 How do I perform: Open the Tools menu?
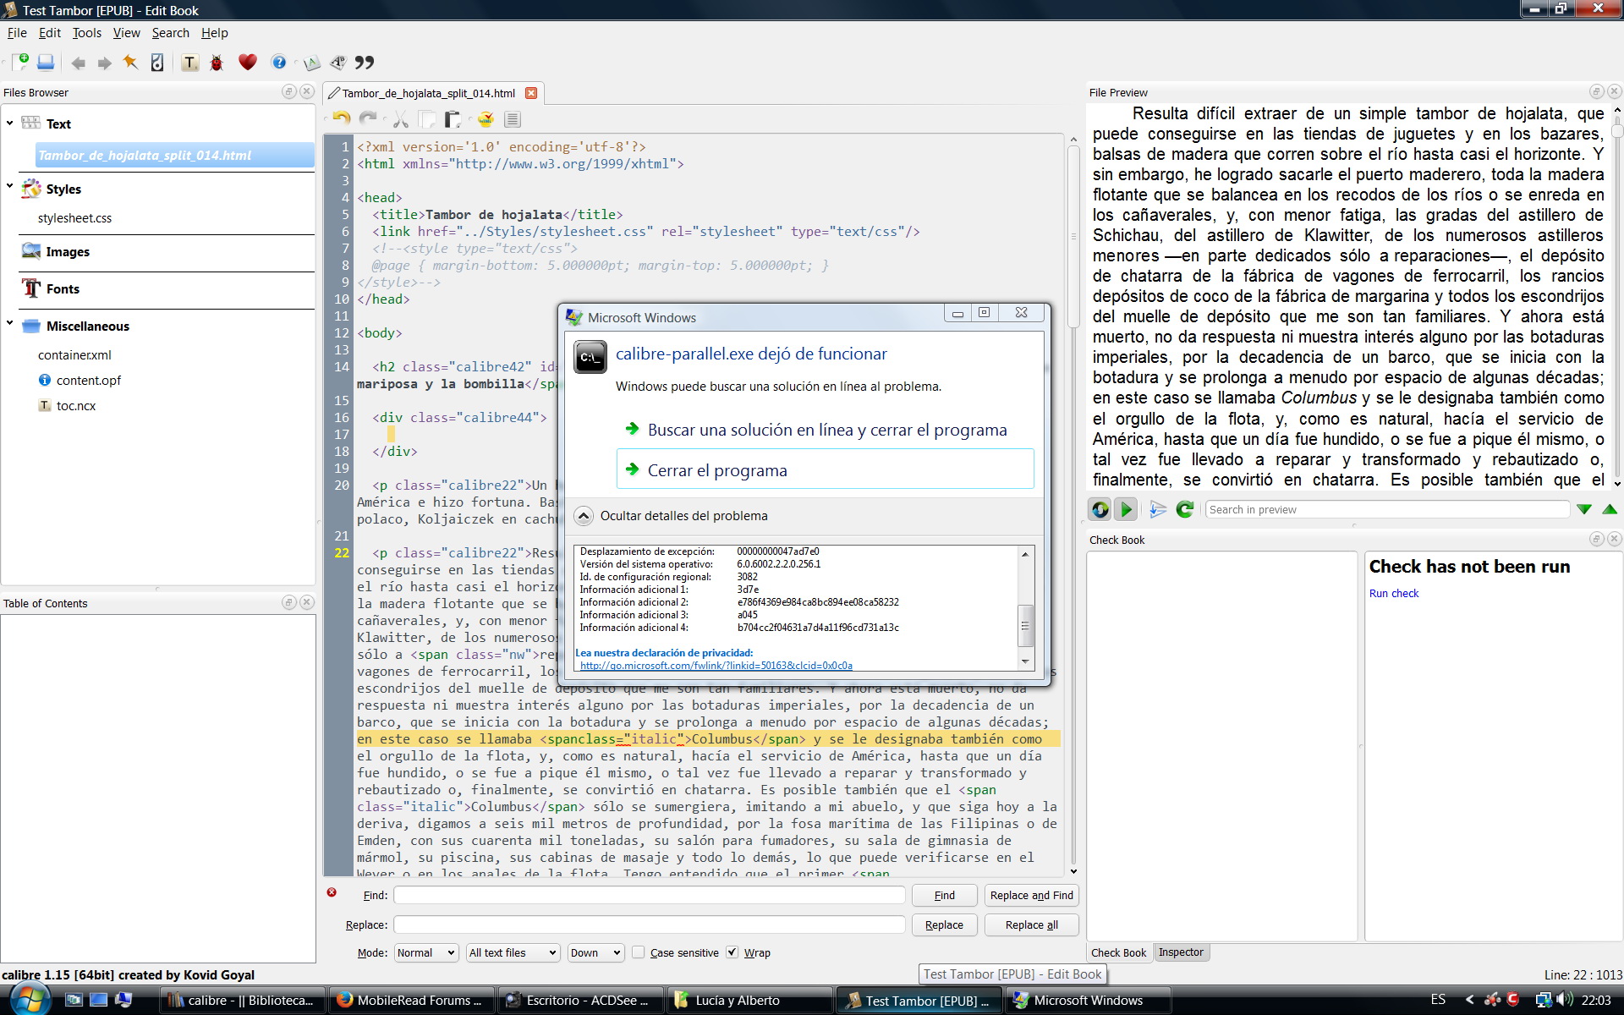86,33
